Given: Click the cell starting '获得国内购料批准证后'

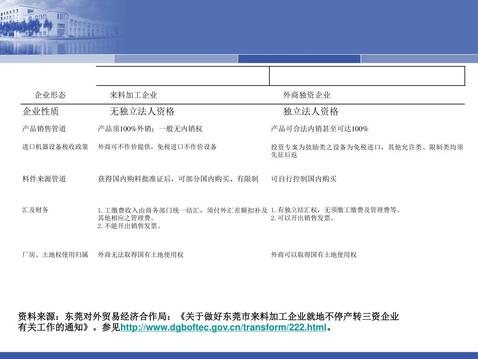Looking at the screenshot, I should click(178, 179).
